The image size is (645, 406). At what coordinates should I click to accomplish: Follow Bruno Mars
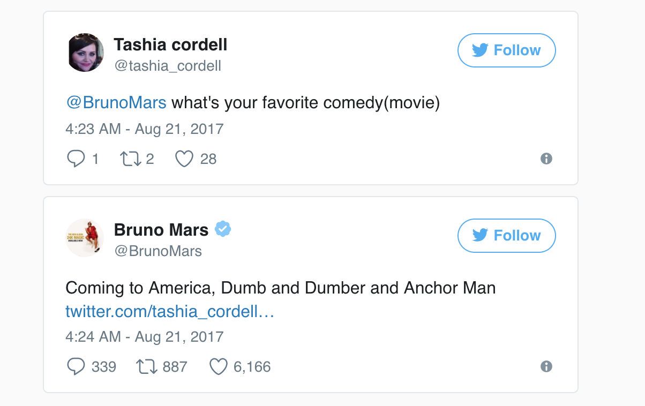506,236
